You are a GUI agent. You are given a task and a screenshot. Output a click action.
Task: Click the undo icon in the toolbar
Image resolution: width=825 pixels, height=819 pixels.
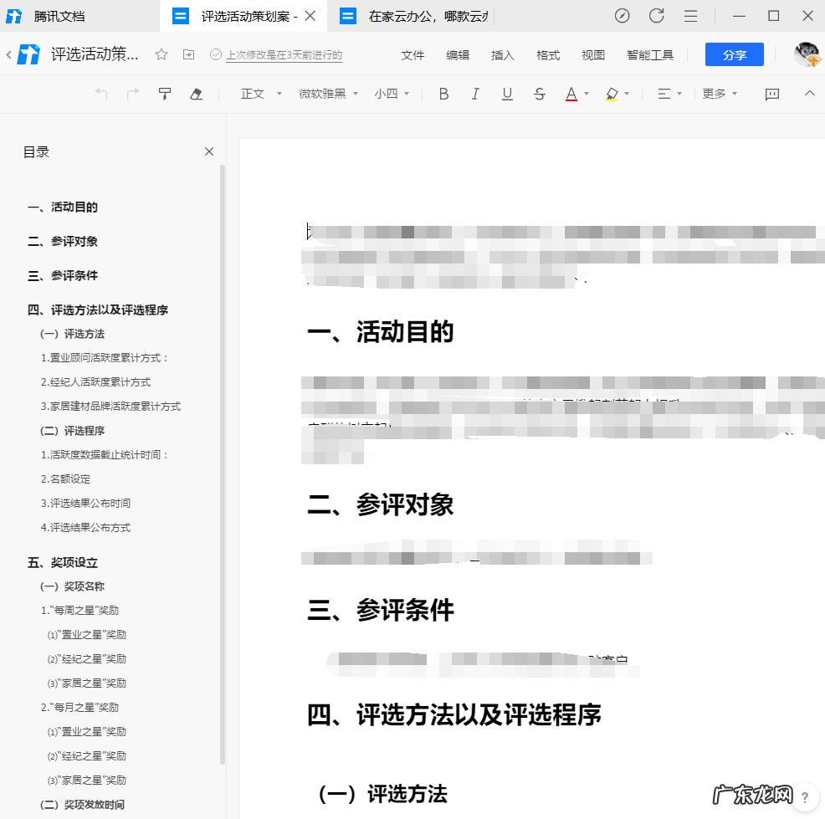(x=100, y=94)
